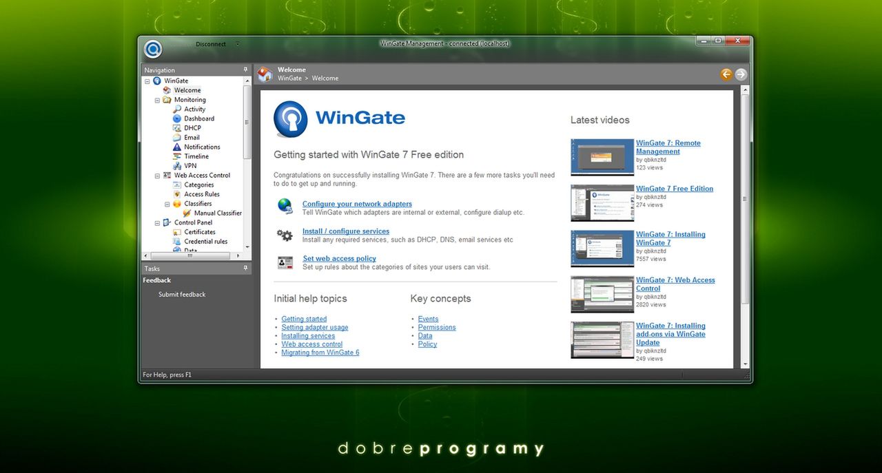Click Submit feedback in the Tasks panel
The width and height of the screenshot is (882, 473).
point(181,294)
